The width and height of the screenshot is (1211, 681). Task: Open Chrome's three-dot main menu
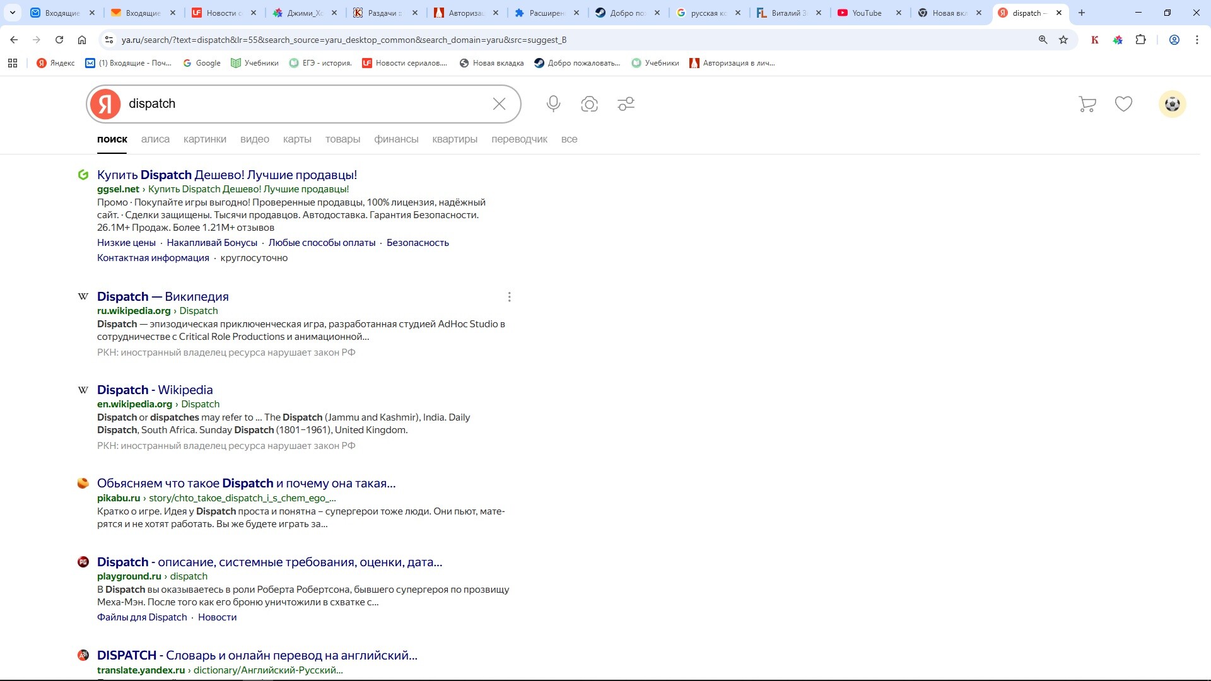pyautogui.click(x=1196, y=40)
